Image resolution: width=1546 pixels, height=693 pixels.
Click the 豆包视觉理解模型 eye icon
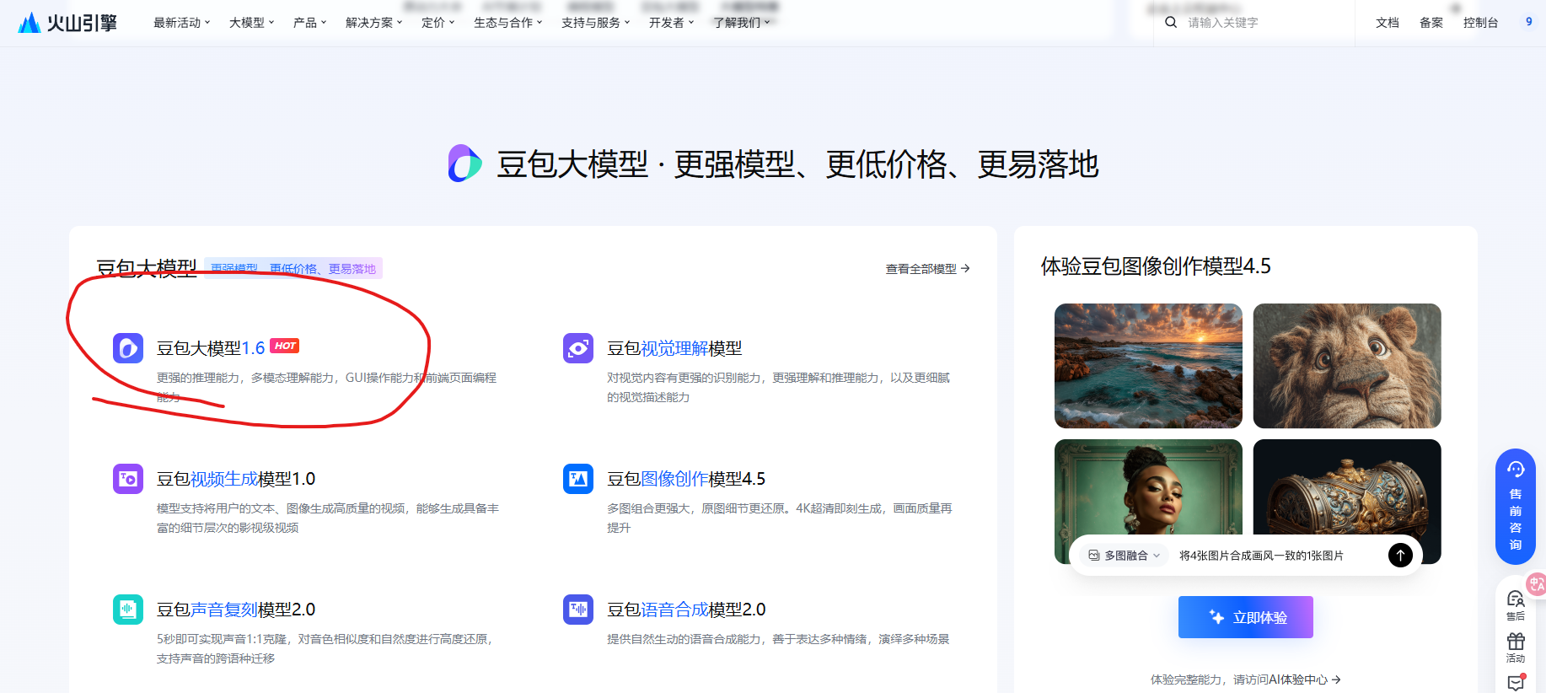(x=578, y=347)
